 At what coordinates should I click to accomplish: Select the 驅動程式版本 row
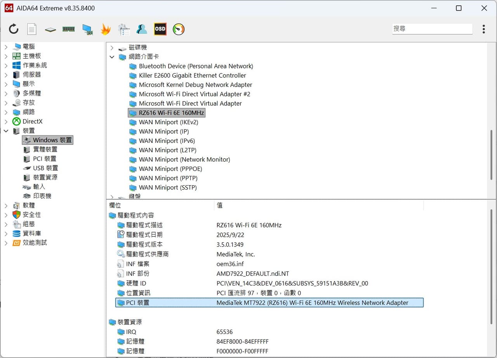coord(269,244)
